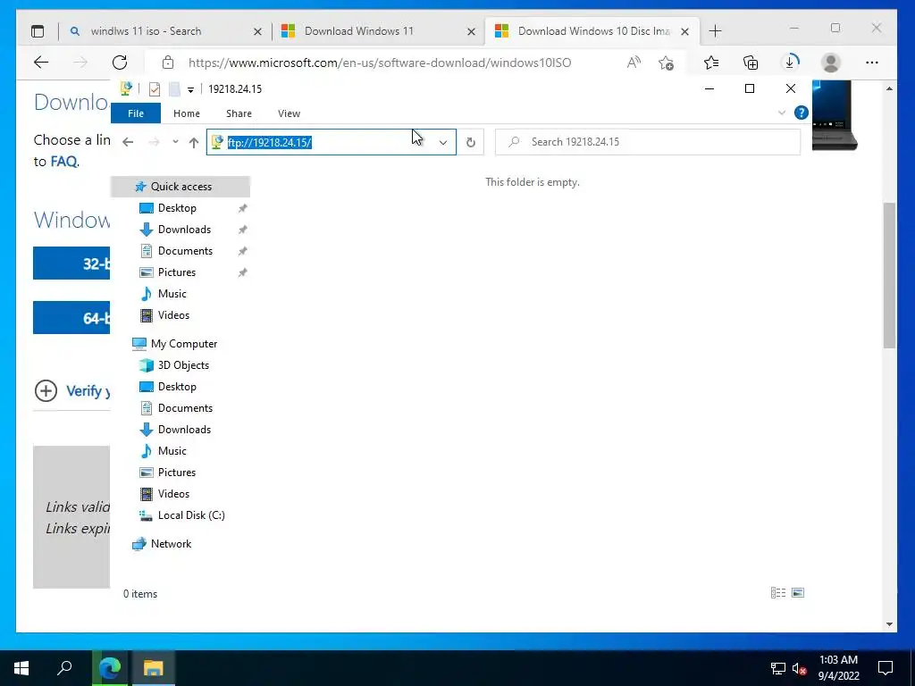Screen dimensions: 915x686
Task: Open the Home ribbon tab
Action: click(x=187, y=113)
